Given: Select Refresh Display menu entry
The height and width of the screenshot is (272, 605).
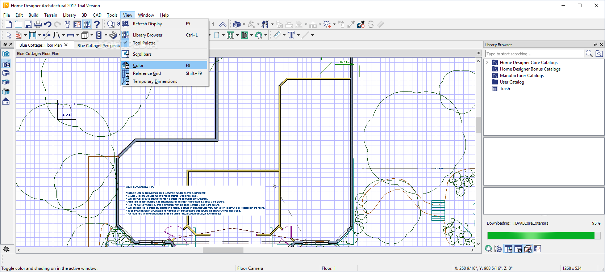Looking at the screenshot, I should point(165,24).
